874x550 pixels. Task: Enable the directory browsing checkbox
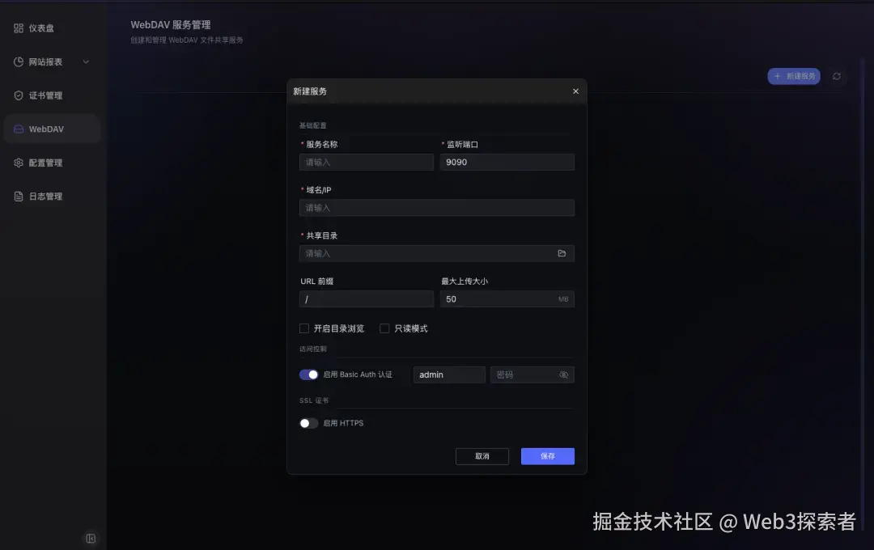point(304,328)
